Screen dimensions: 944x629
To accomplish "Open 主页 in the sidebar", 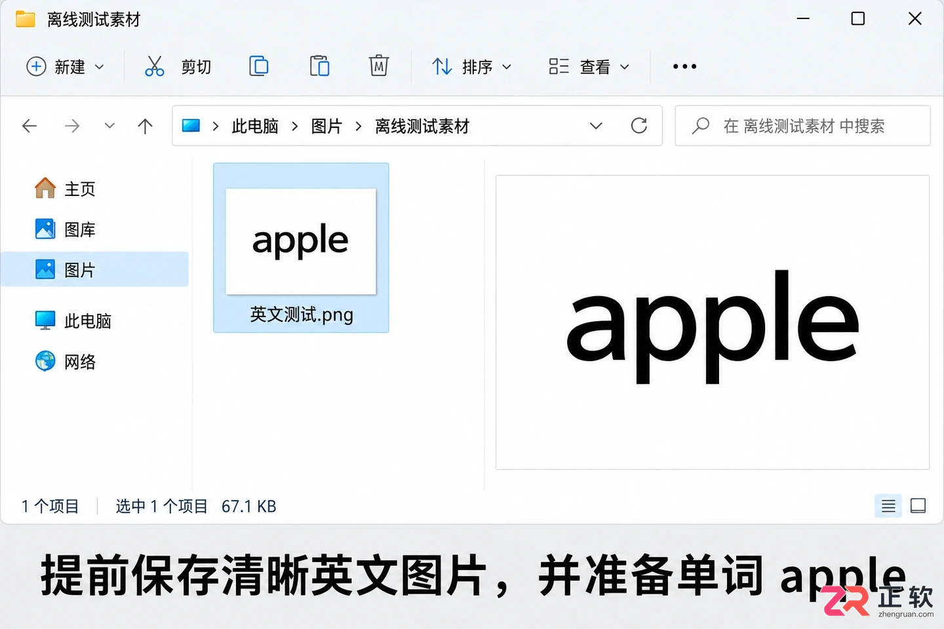I will click(66, 189).
